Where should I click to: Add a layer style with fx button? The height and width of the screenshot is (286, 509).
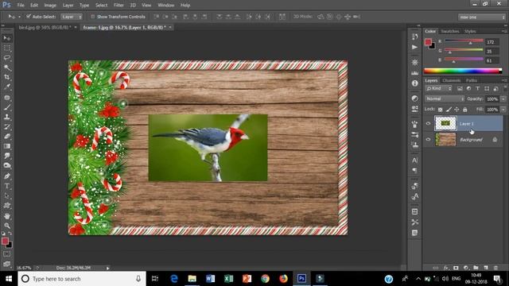[446, 268]
